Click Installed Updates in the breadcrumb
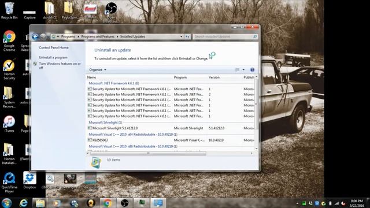Screen dimensions: 370x208 (132, 36)
